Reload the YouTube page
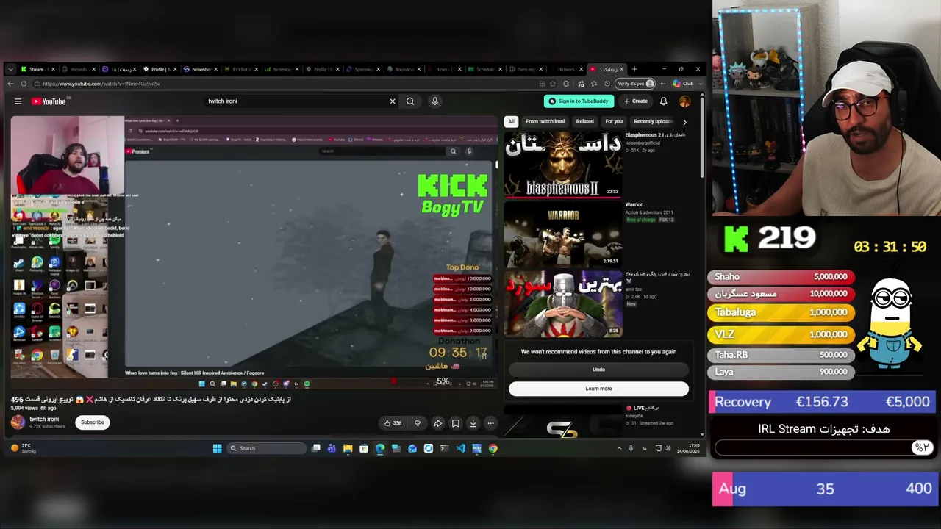The height and width of the screenshot is (529, 941). coord(24,84)
